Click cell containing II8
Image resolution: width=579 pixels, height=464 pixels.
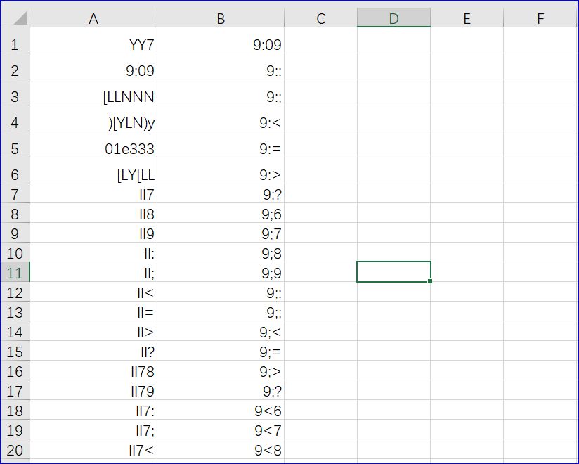(x=93, y=214)
